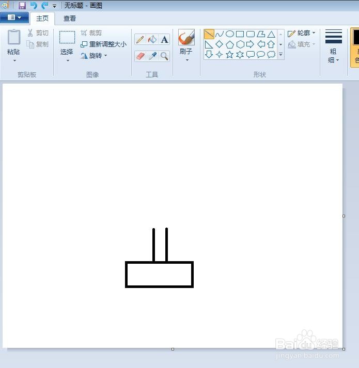This screenshot has width=359, height=368.
Task: Select the Five-point star shape
Action: (229, 54)
